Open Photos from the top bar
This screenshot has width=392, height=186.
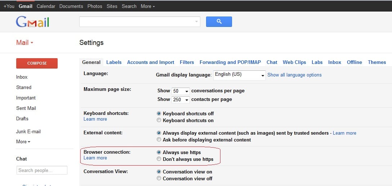point(95,6)
